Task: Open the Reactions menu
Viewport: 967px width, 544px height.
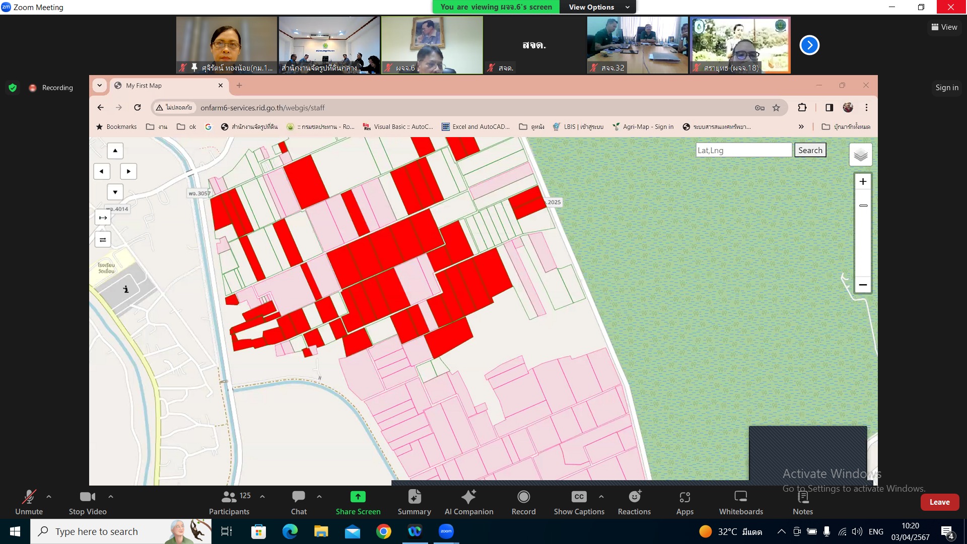Action: tap(634, 502)
